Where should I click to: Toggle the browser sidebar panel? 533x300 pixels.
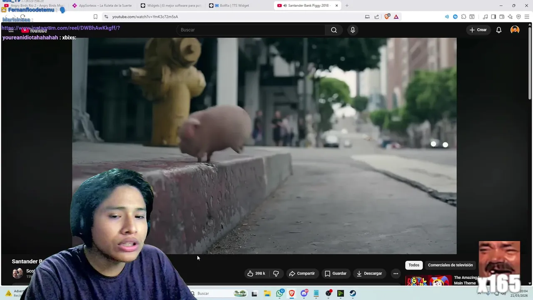[493, 17]
